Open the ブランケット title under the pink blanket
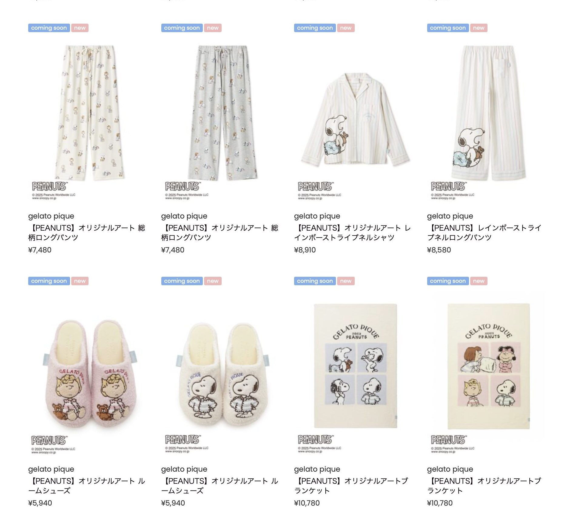 [x=484, y=486]
